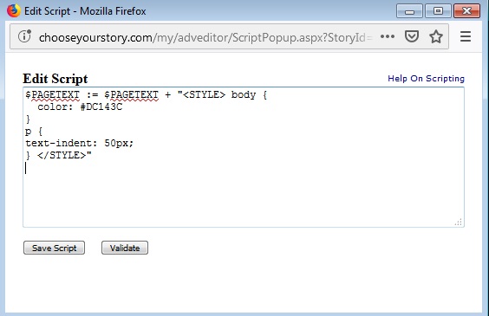
Task: Click the site information icon in address bar
Action: point(24,36)
